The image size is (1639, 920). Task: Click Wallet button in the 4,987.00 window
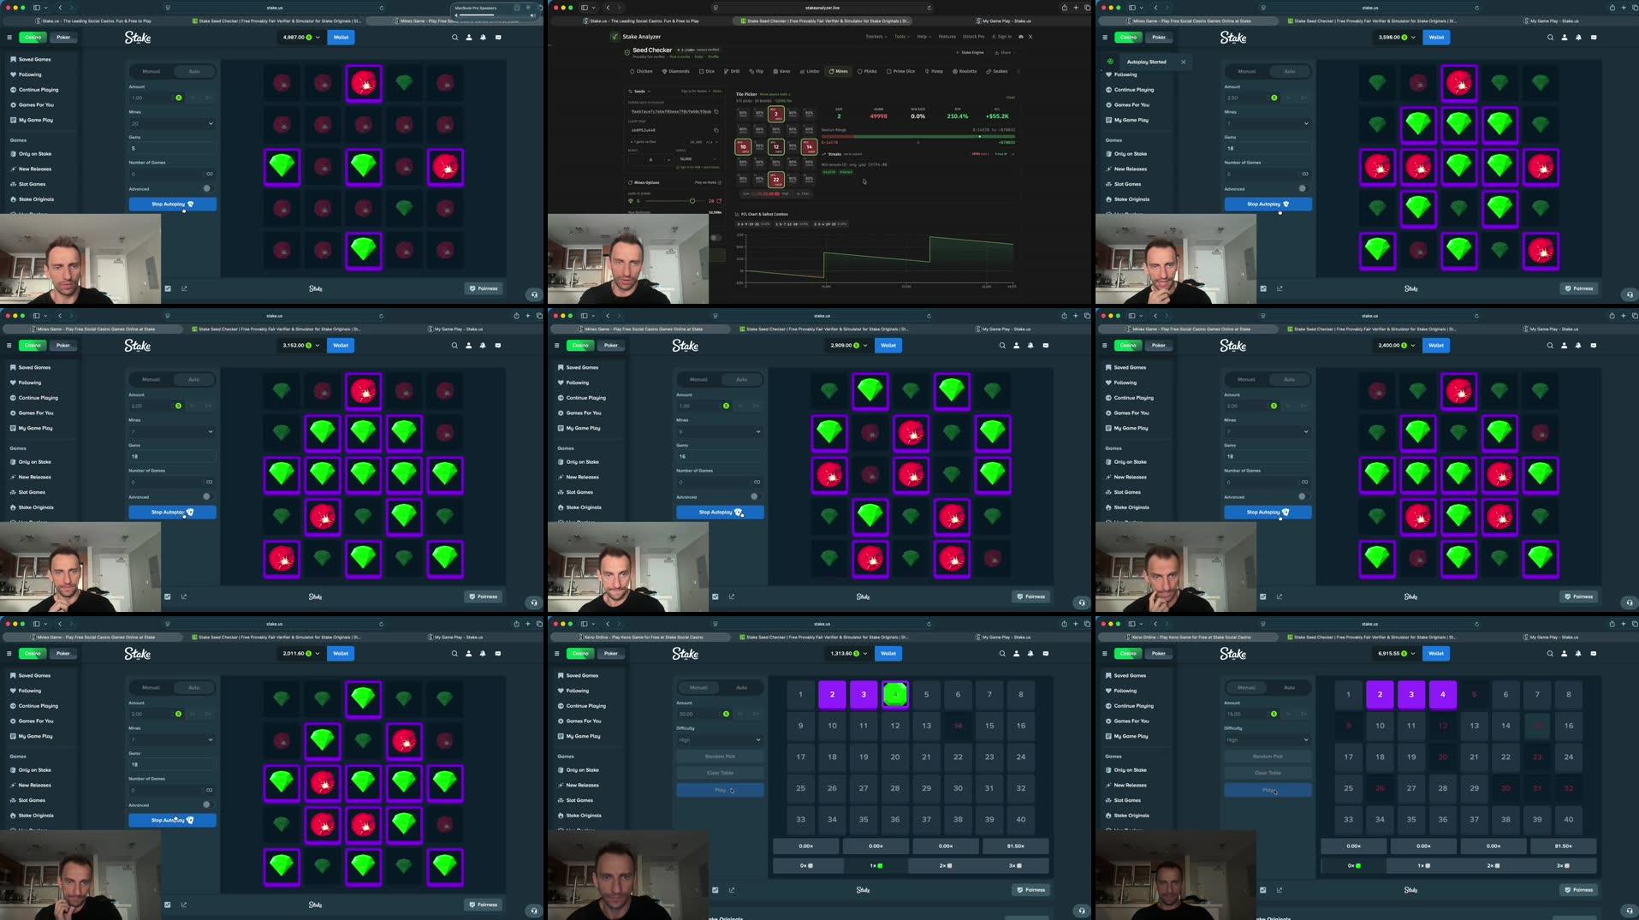341,37
